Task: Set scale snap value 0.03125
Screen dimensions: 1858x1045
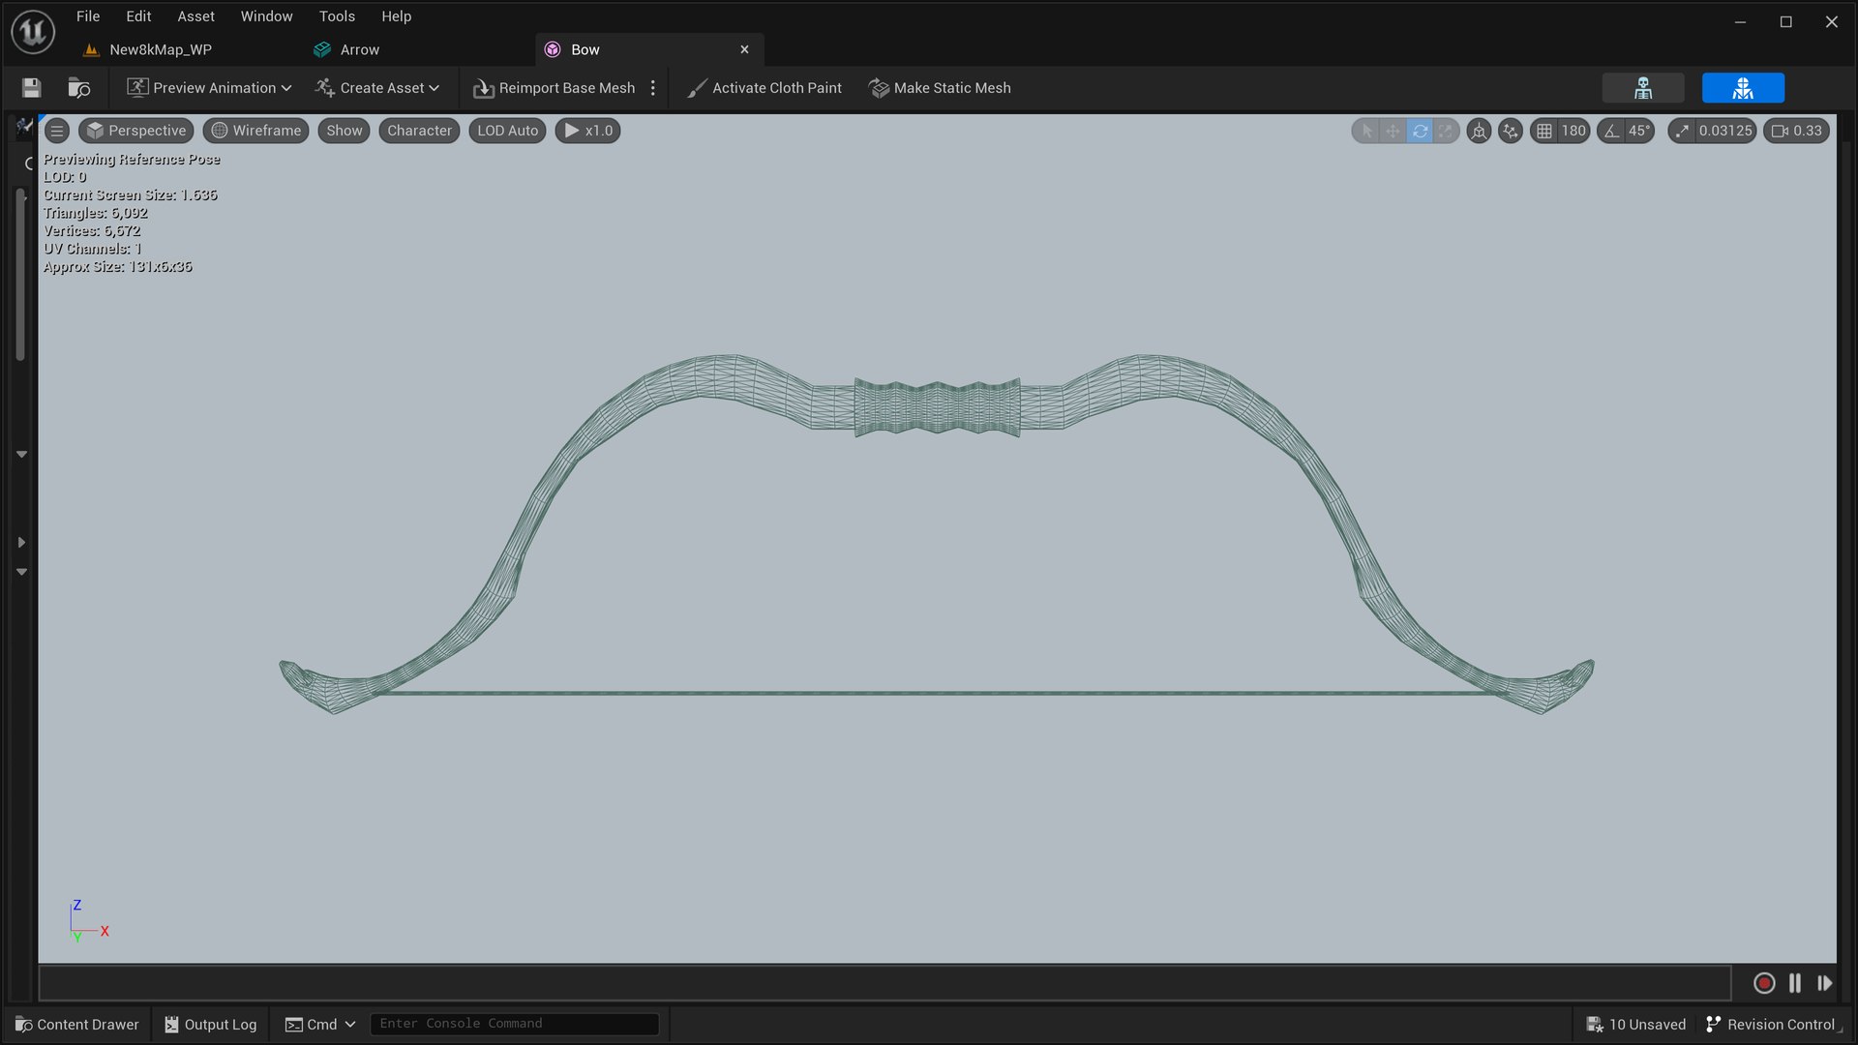Action: pos(1725,131)
